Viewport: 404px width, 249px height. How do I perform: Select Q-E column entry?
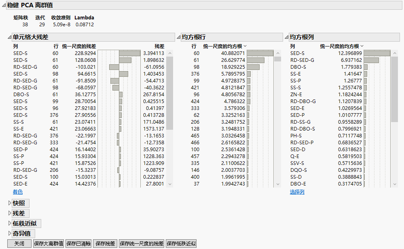[x=294, y=156]
